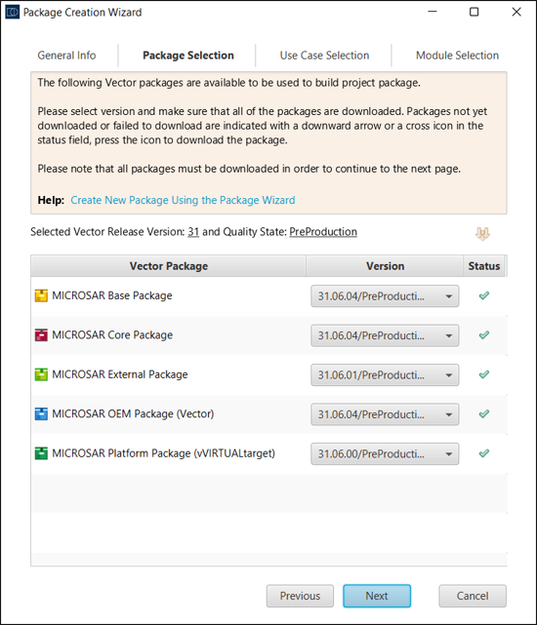Click the Version column header
This screenshot has width=537, height=625.
coord(385,266)
